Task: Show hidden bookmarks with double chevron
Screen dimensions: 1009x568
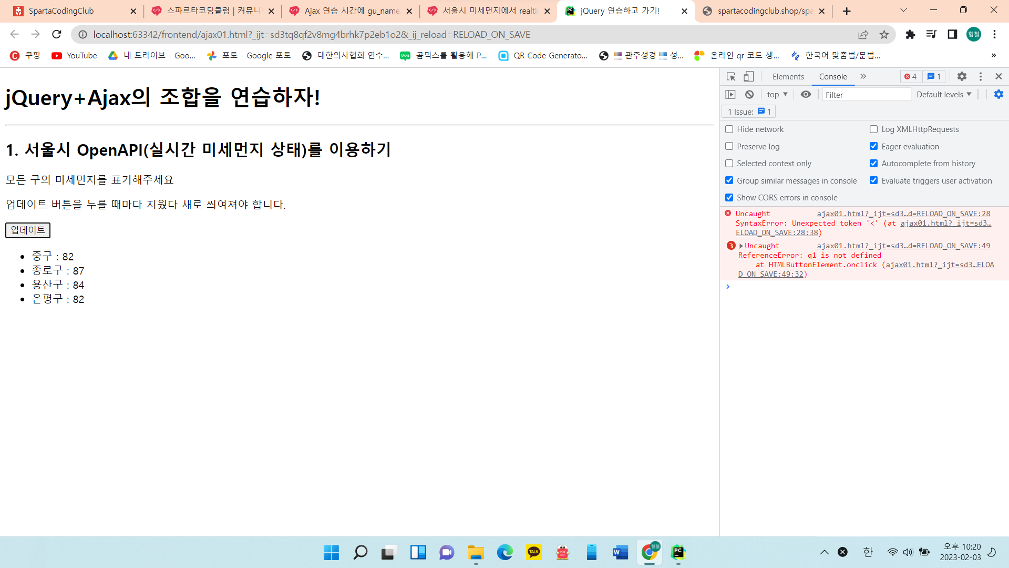Action: click(x=993, y=55)
